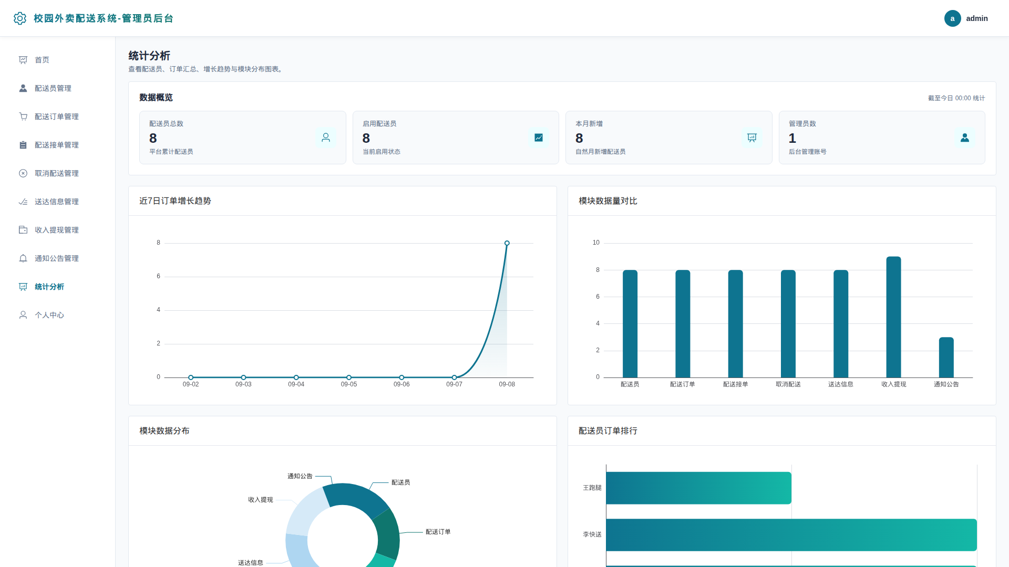Click the 配送员总数 card value 8
This screenshot has height=567, width=1009.
(x=153, y=138)
